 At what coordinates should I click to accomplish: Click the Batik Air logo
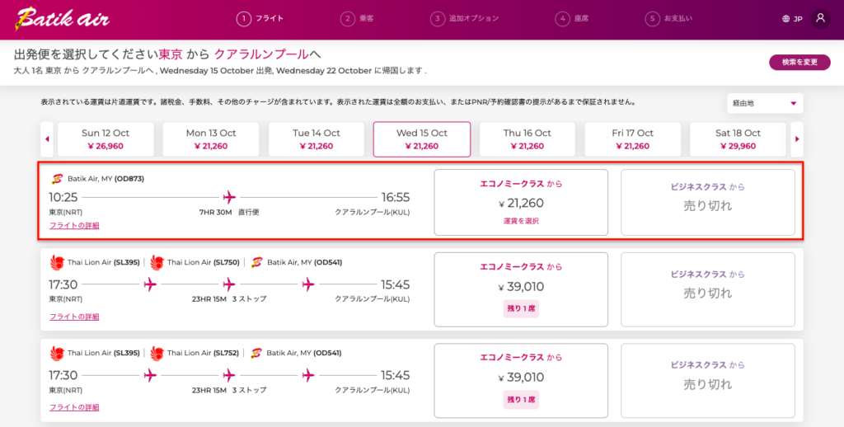[62, 19]
